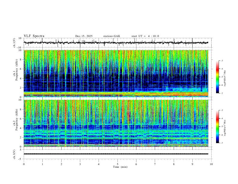Click the "-7" tick on ch.2 color bar
This screenshot has width=238, height=184.
point(222,143)
